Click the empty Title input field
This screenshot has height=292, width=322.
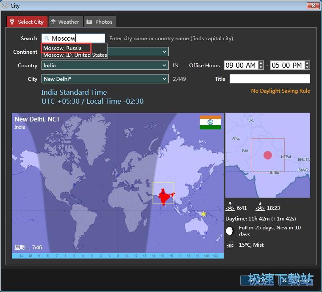point(269,79)
